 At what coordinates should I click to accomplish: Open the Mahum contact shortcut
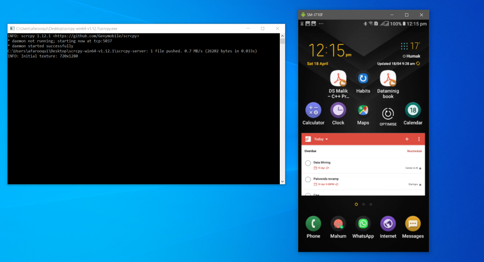click(338, 223)
